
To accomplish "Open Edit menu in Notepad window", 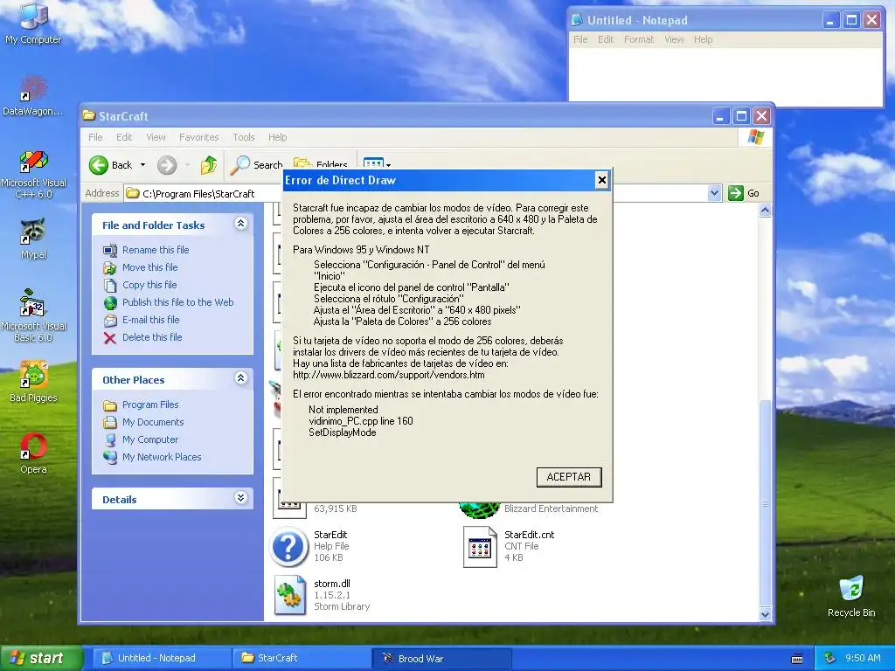I will point(606,39).
